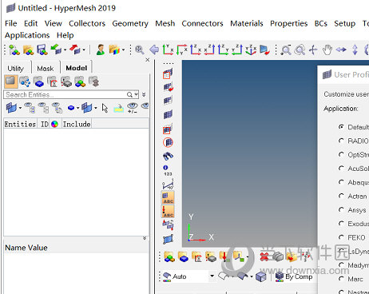Click the color wheel column header
Image resolution: width=369 pixels, height=294 pixels.
pos(54,124)
